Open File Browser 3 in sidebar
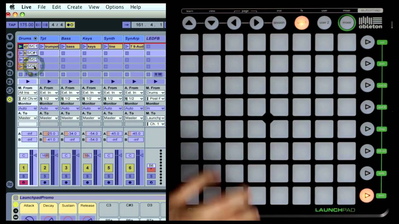Screen dimensions: 399x224 (x=10, y=82)
